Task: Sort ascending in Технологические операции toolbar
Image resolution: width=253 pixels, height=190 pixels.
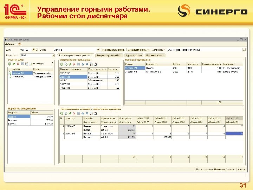Action: 91,113
